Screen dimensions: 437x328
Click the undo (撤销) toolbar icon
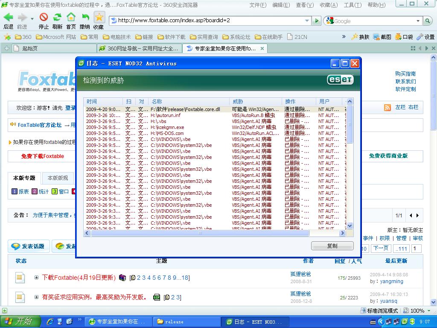[x=85, y=17]
